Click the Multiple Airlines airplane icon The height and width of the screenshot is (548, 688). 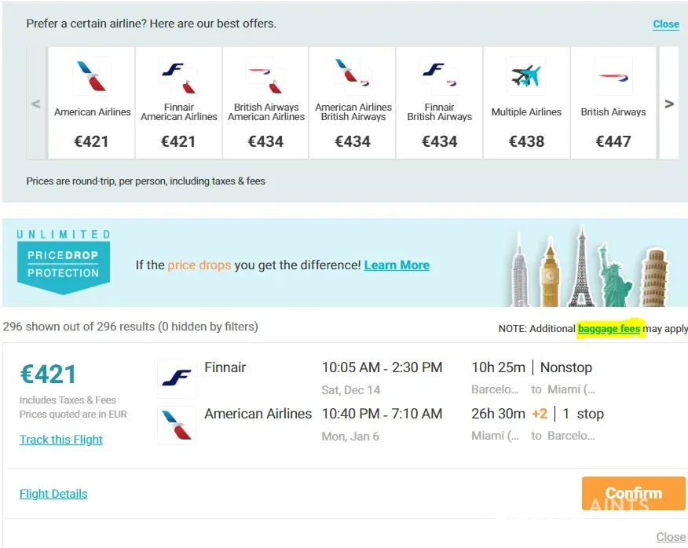[526, 77]
